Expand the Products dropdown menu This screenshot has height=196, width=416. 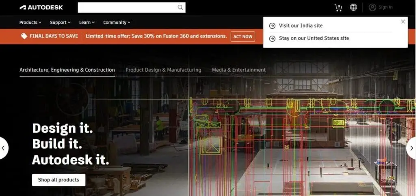(x=30, y=23)
